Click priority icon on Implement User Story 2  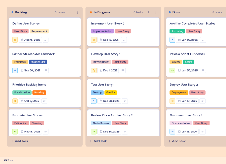pos(94,40)
